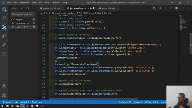This screenshot has height=108, width=192.
Task: Open the Help menu
Action: click(65, 3)
